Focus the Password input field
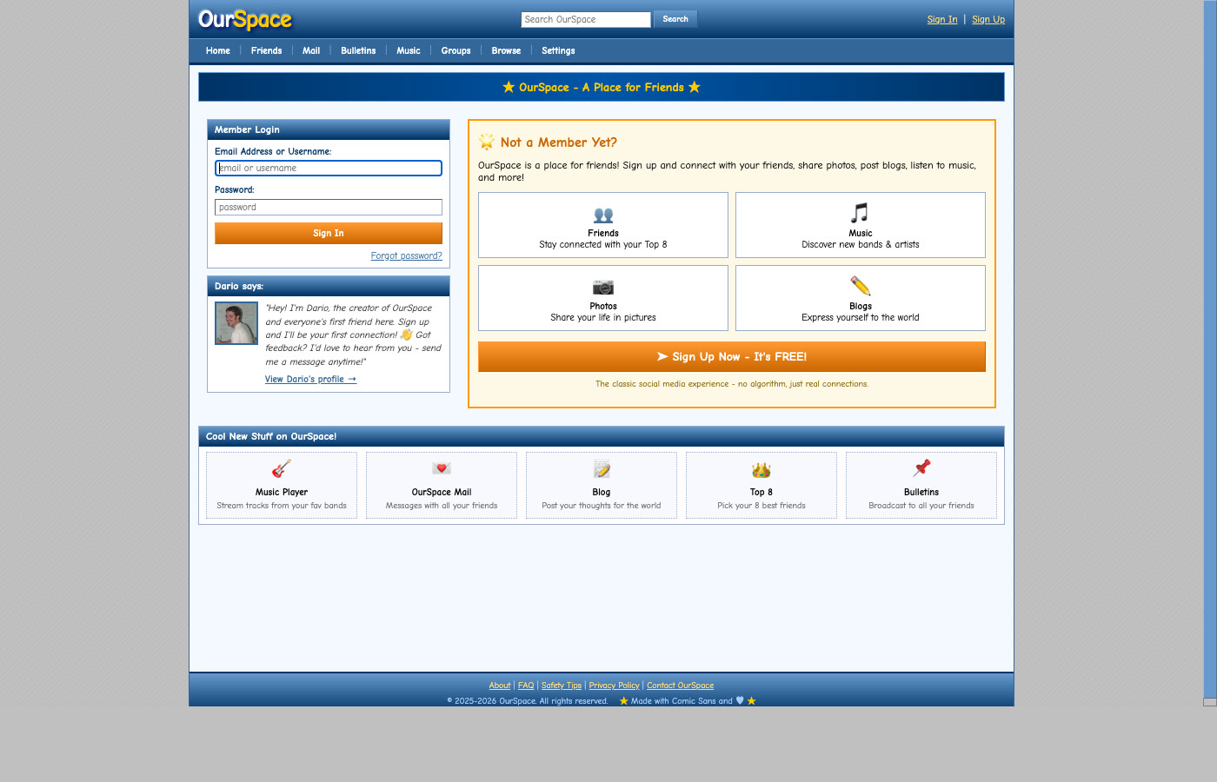1217x782 pixels. pyautogui.click(x=329, y=208)
